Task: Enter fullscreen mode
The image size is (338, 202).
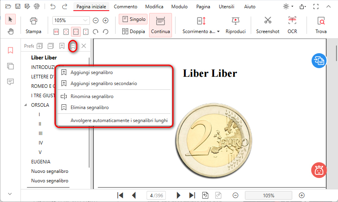Action: (316, 7)
